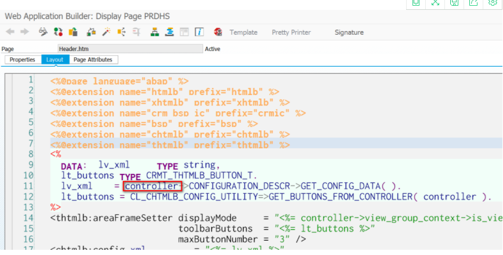Click line number 12 in the gutter
The image size is (503, 255).
pyautogui.click(x=28, y=196)
